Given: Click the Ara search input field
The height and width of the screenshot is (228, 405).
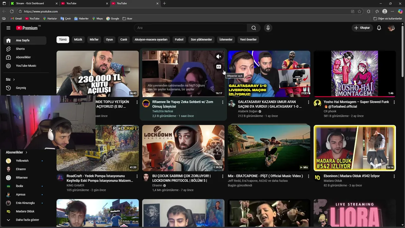Looking at the screenshot, I should [x=190, y=28].
